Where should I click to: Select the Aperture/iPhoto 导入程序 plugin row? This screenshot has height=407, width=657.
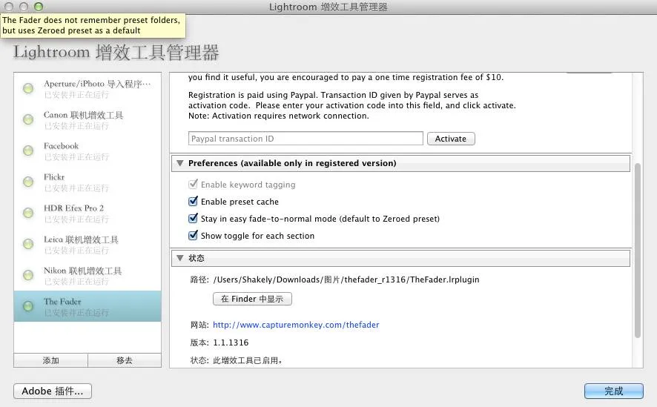click(88, 88)
